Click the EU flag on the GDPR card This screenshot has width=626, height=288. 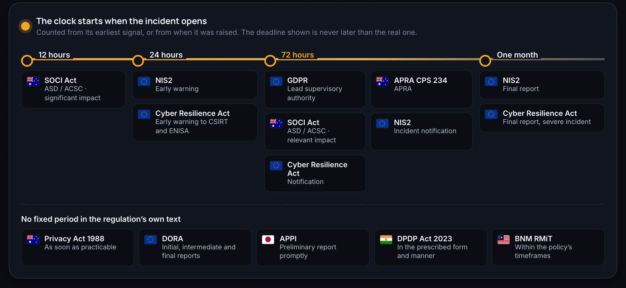[x=276, y=81]
